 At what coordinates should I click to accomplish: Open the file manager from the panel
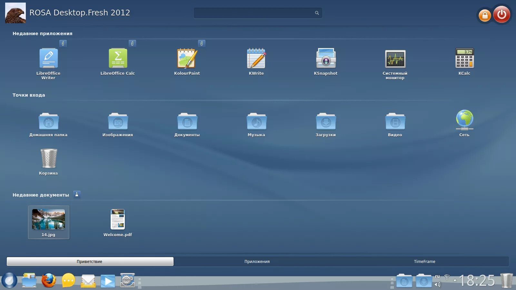tap(29, 280)
